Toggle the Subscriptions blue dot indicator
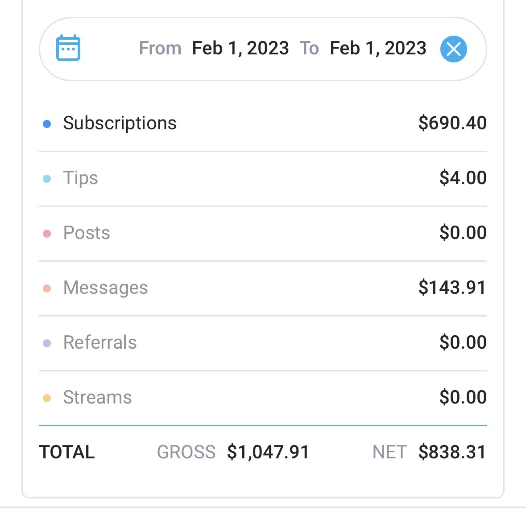This screenshot has width=526, height=515. pos(47,124)
